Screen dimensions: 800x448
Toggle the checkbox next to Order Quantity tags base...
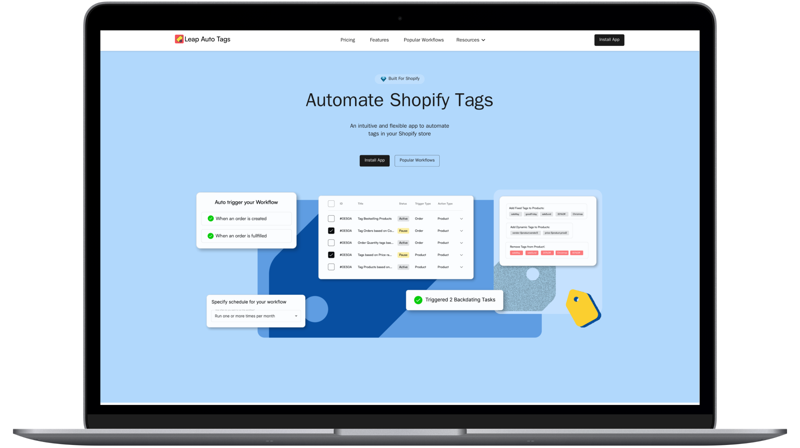click(x=331, y=242)
